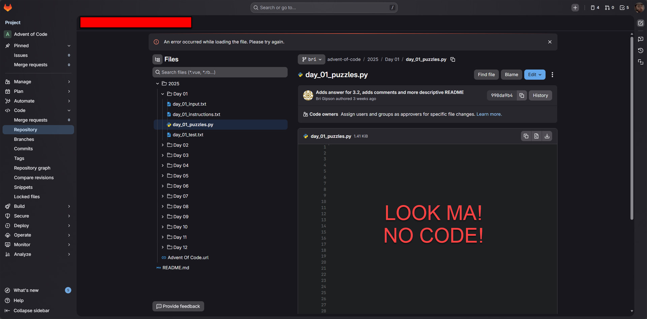Focus the Search or go to field

pyautogui.click(x=324, y=8)
